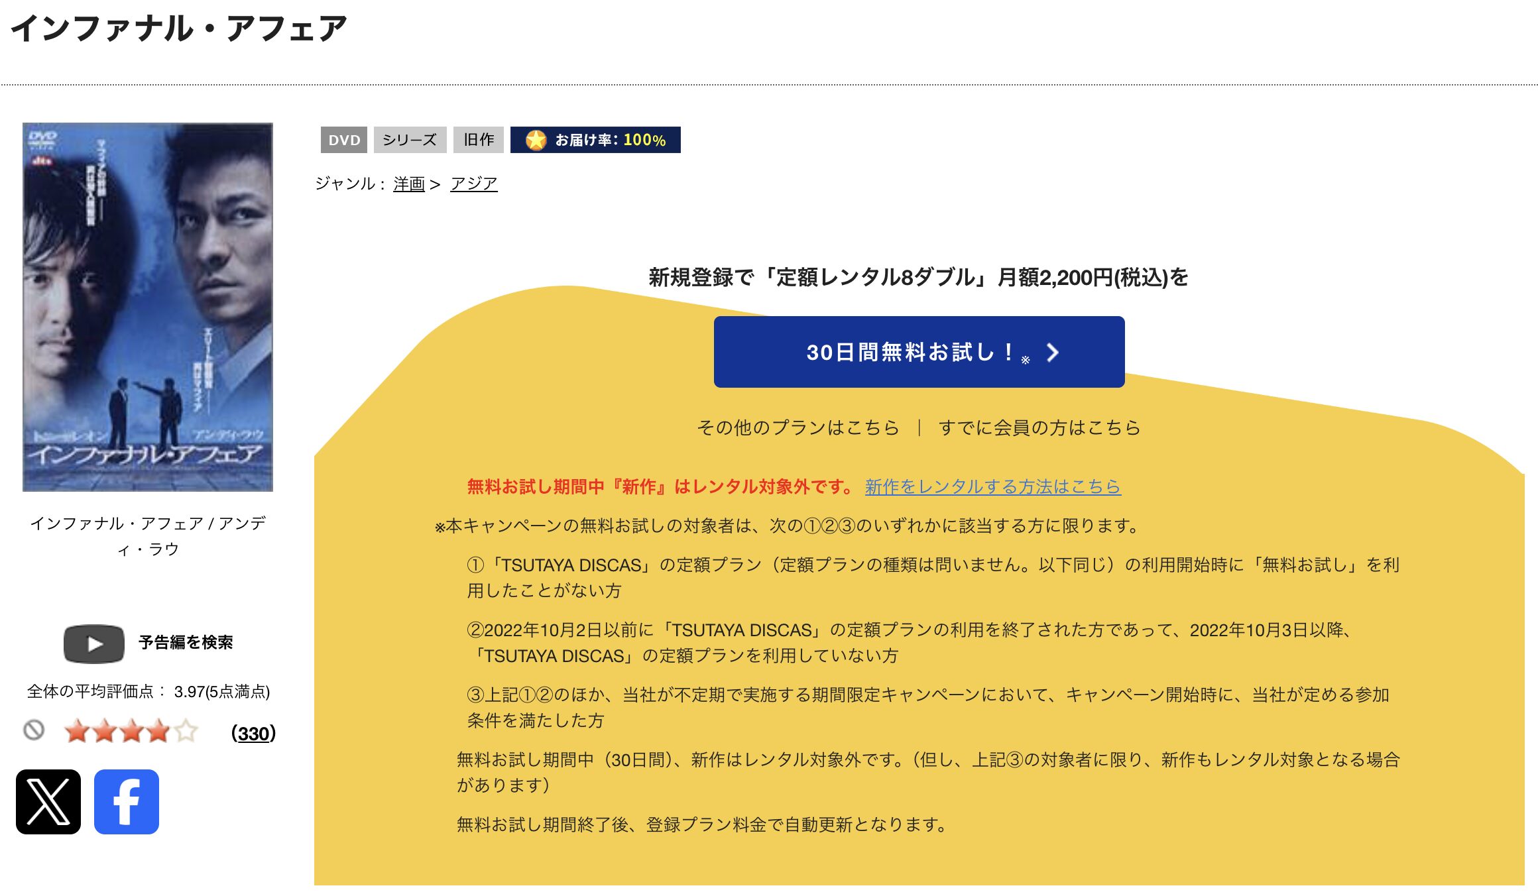Click the clear-rating prohibited circle icon
The width and height of the screenshot is (1538, 896).
tap(34, 730)
